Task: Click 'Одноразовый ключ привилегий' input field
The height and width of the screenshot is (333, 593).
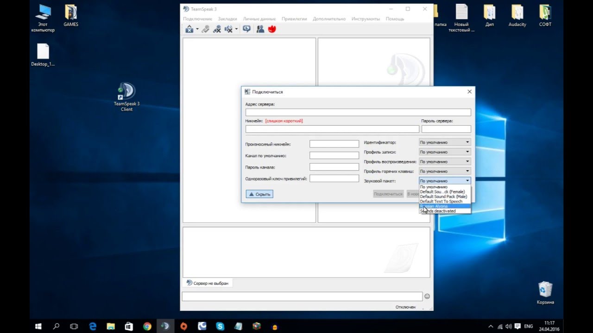Action: coord(334,179)
